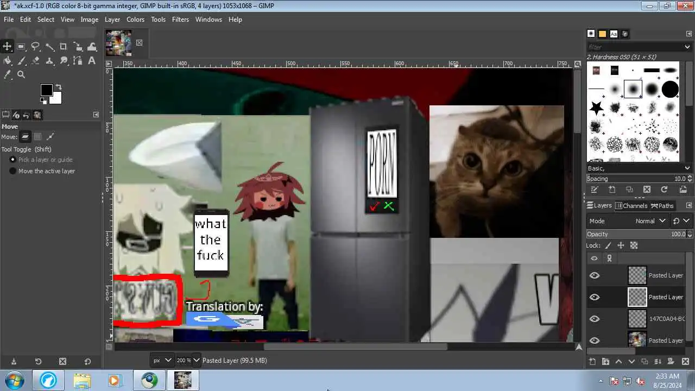This screenshot has height=391, width=695.
Task: Open the layer mode group switcher
Action: 681,221
